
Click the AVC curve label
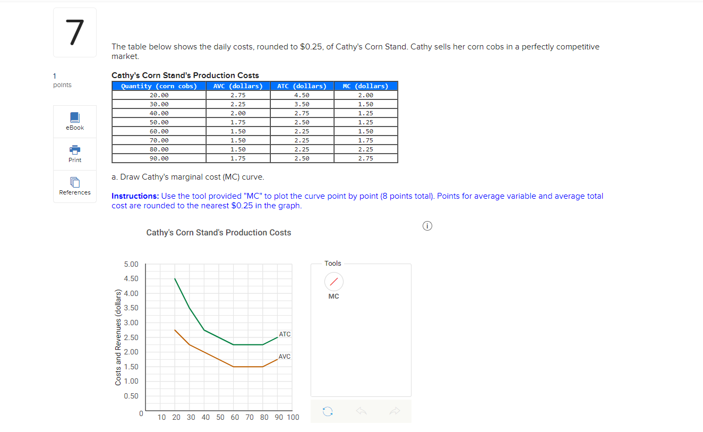click(285, 357)
